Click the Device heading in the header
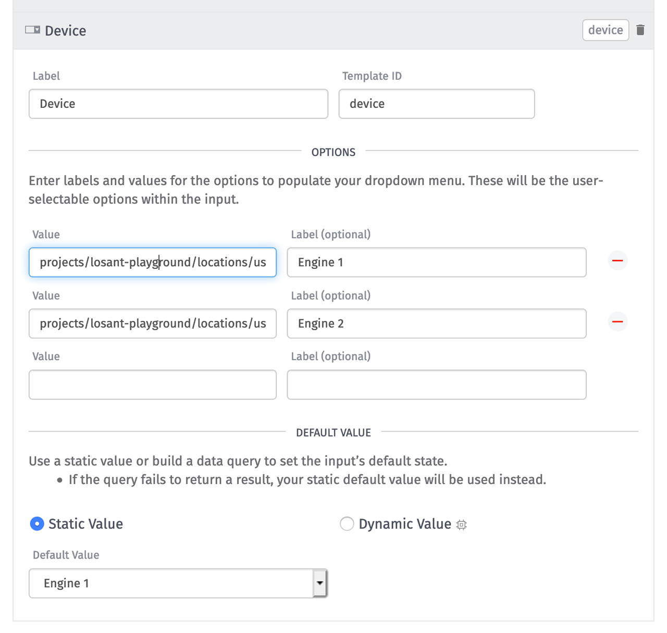Image resolution: width=667 pixels, height=633 pixels. point(65,31)
